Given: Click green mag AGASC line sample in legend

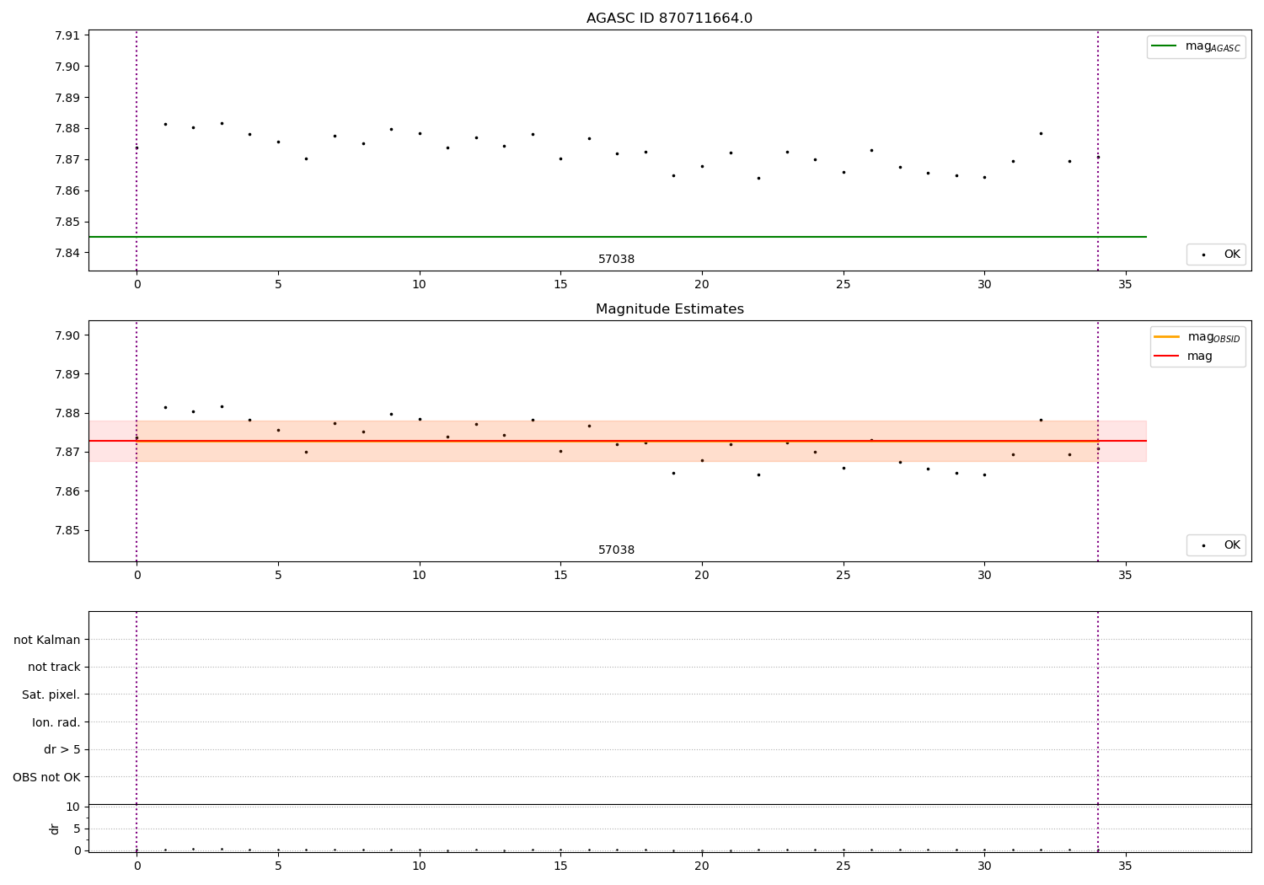Looking at the screenshot, I should [x=1164, y=46].
